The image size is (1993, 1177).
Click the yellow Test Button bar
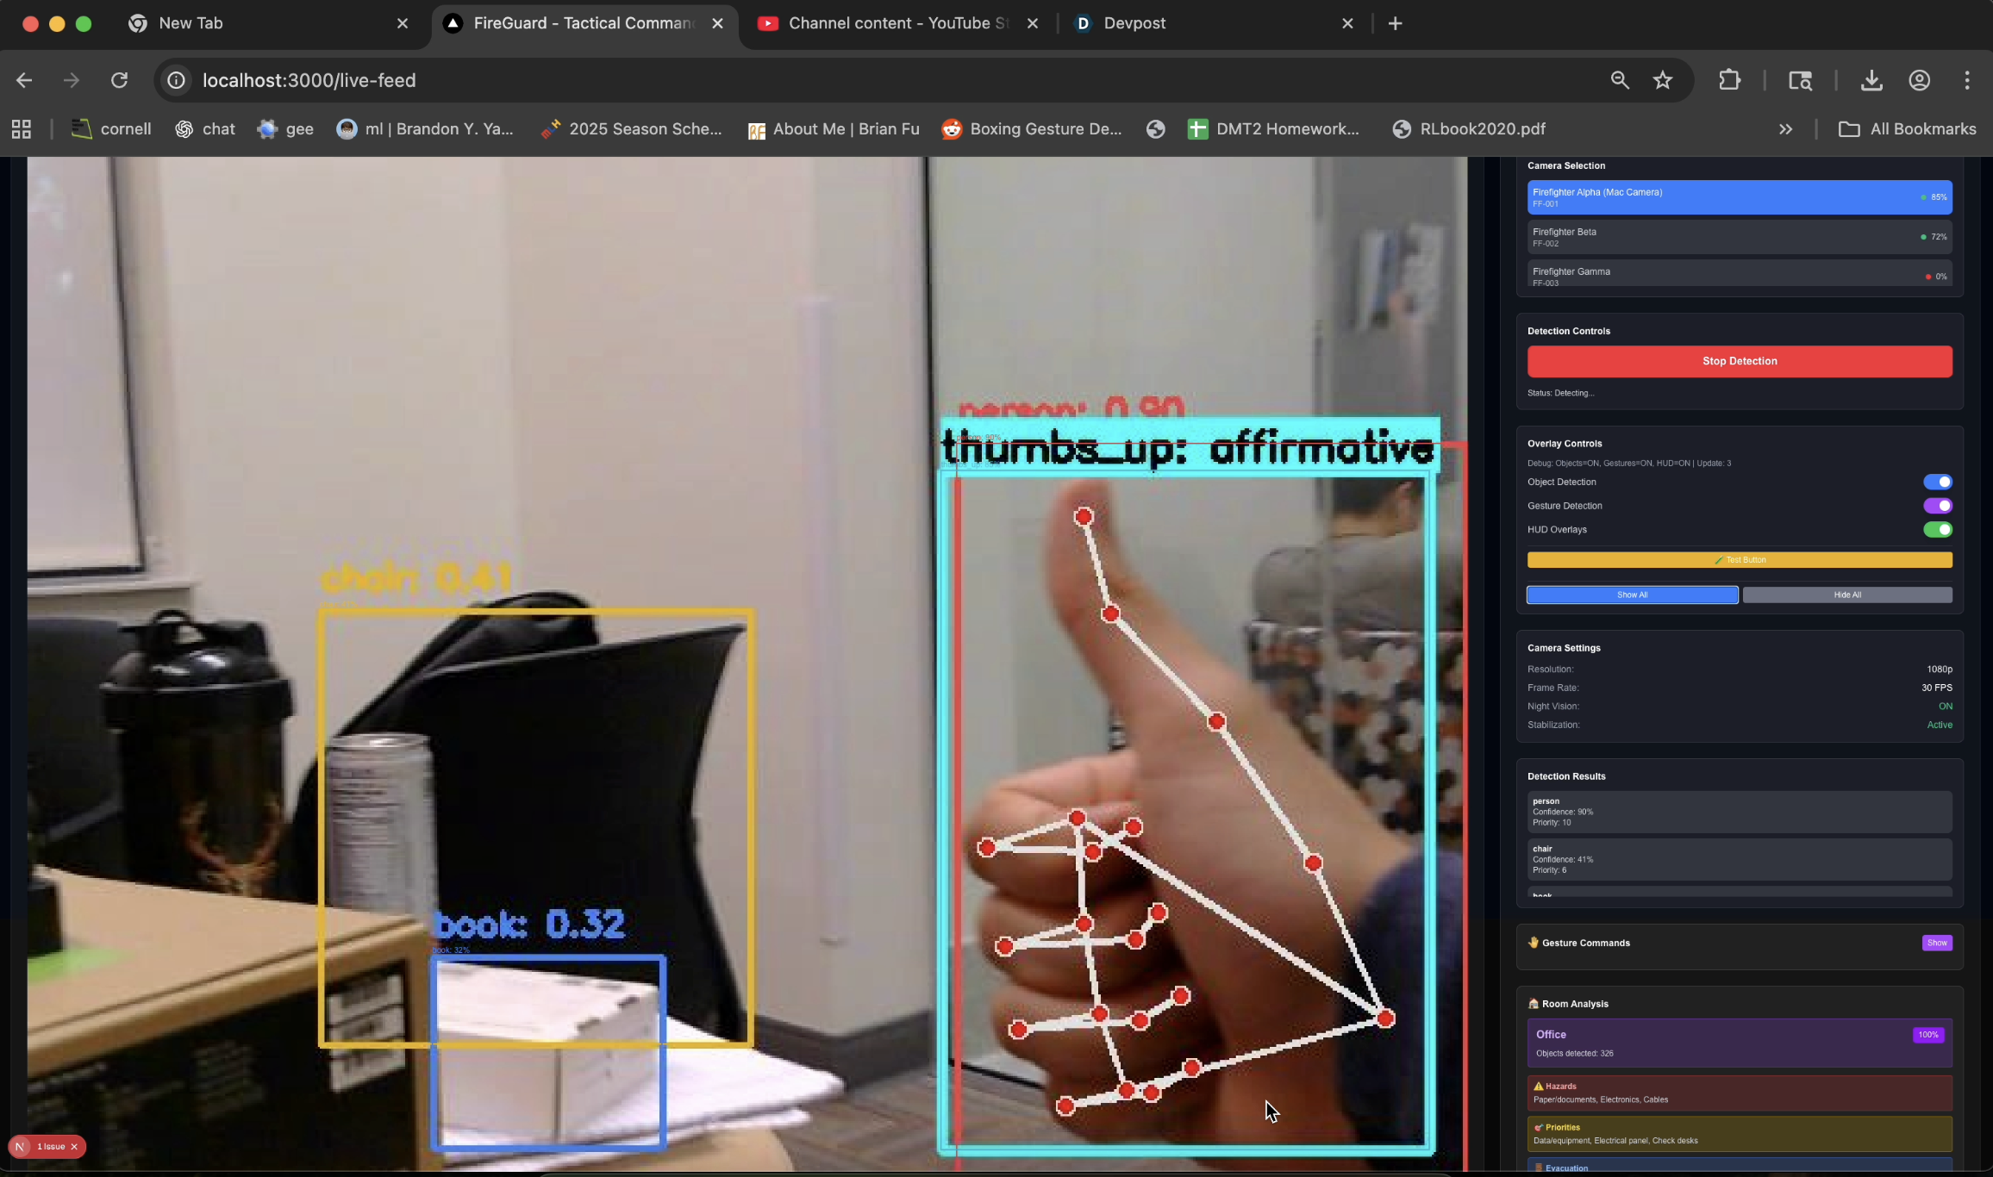click(1739, 560)
